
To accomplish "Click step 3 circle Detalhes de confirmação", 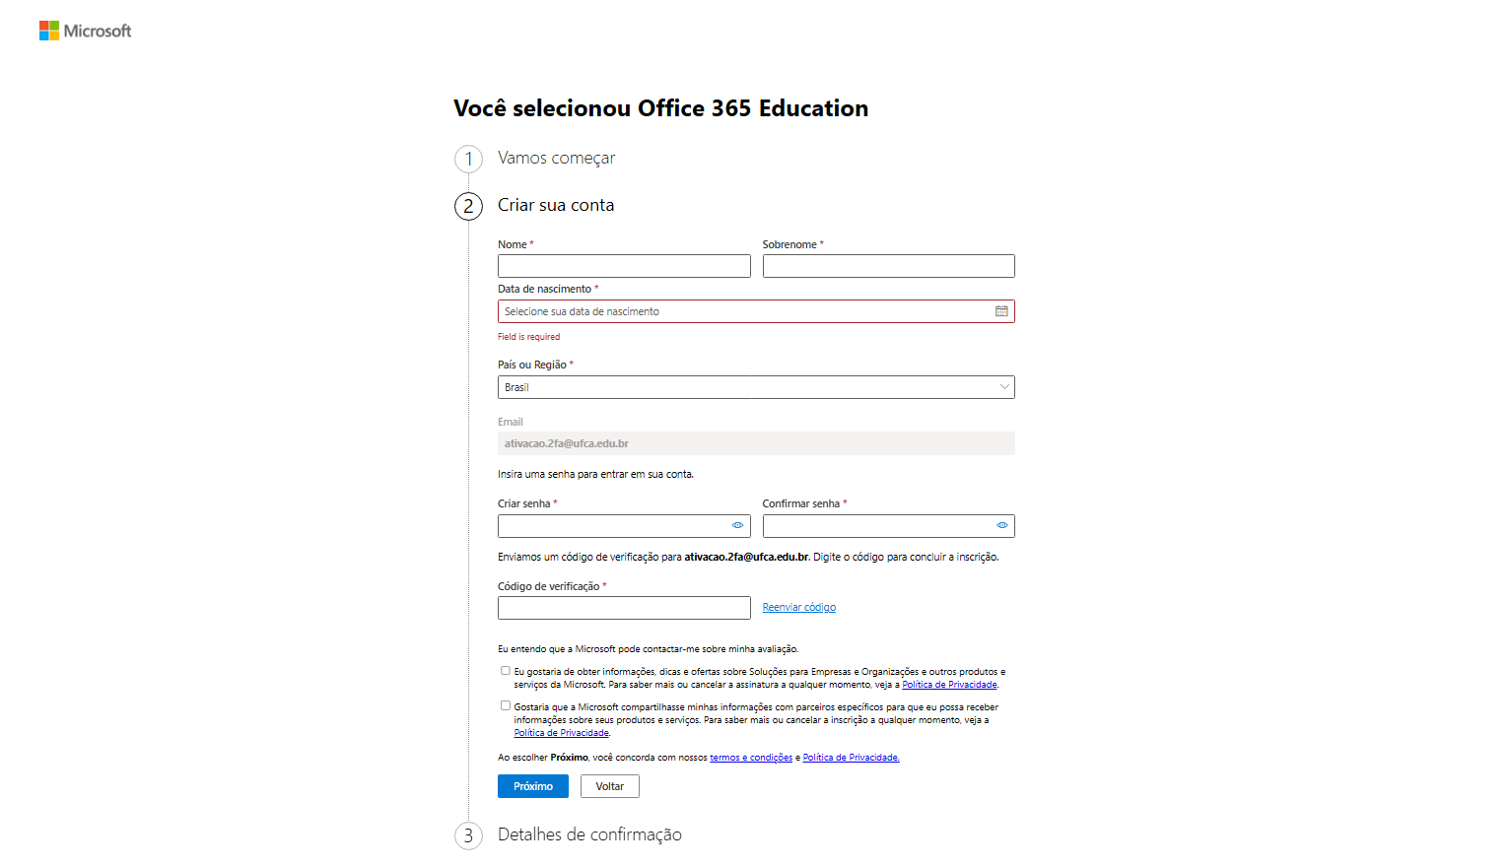I will coord(468,835).
